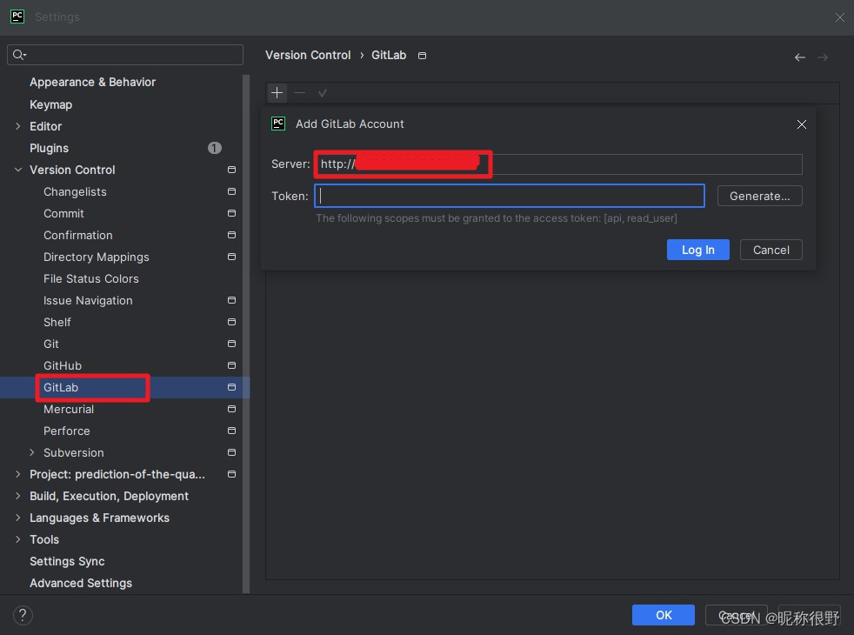Select Directory Mappings item
The width and height of the screenshot is (854, 635).
(97, 257)
